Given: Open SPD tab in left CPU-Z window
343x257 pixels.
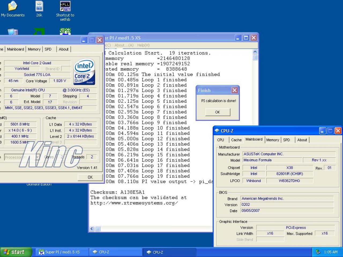Looking at the screenshot, I should coord(48,49).
